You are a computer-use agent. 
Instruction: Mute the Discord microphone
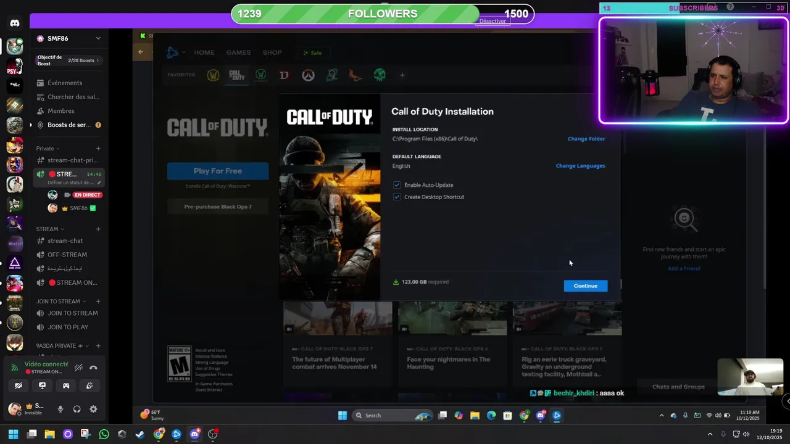60,409
